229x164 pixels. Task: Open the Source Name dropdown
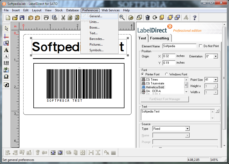point(187,135)
